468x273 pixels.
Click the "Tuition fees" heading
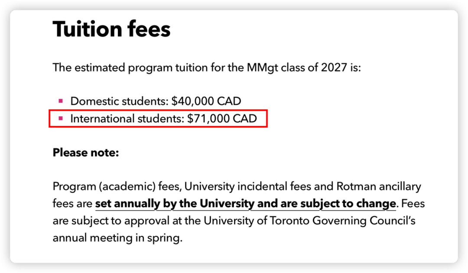[x=111, y=29]
